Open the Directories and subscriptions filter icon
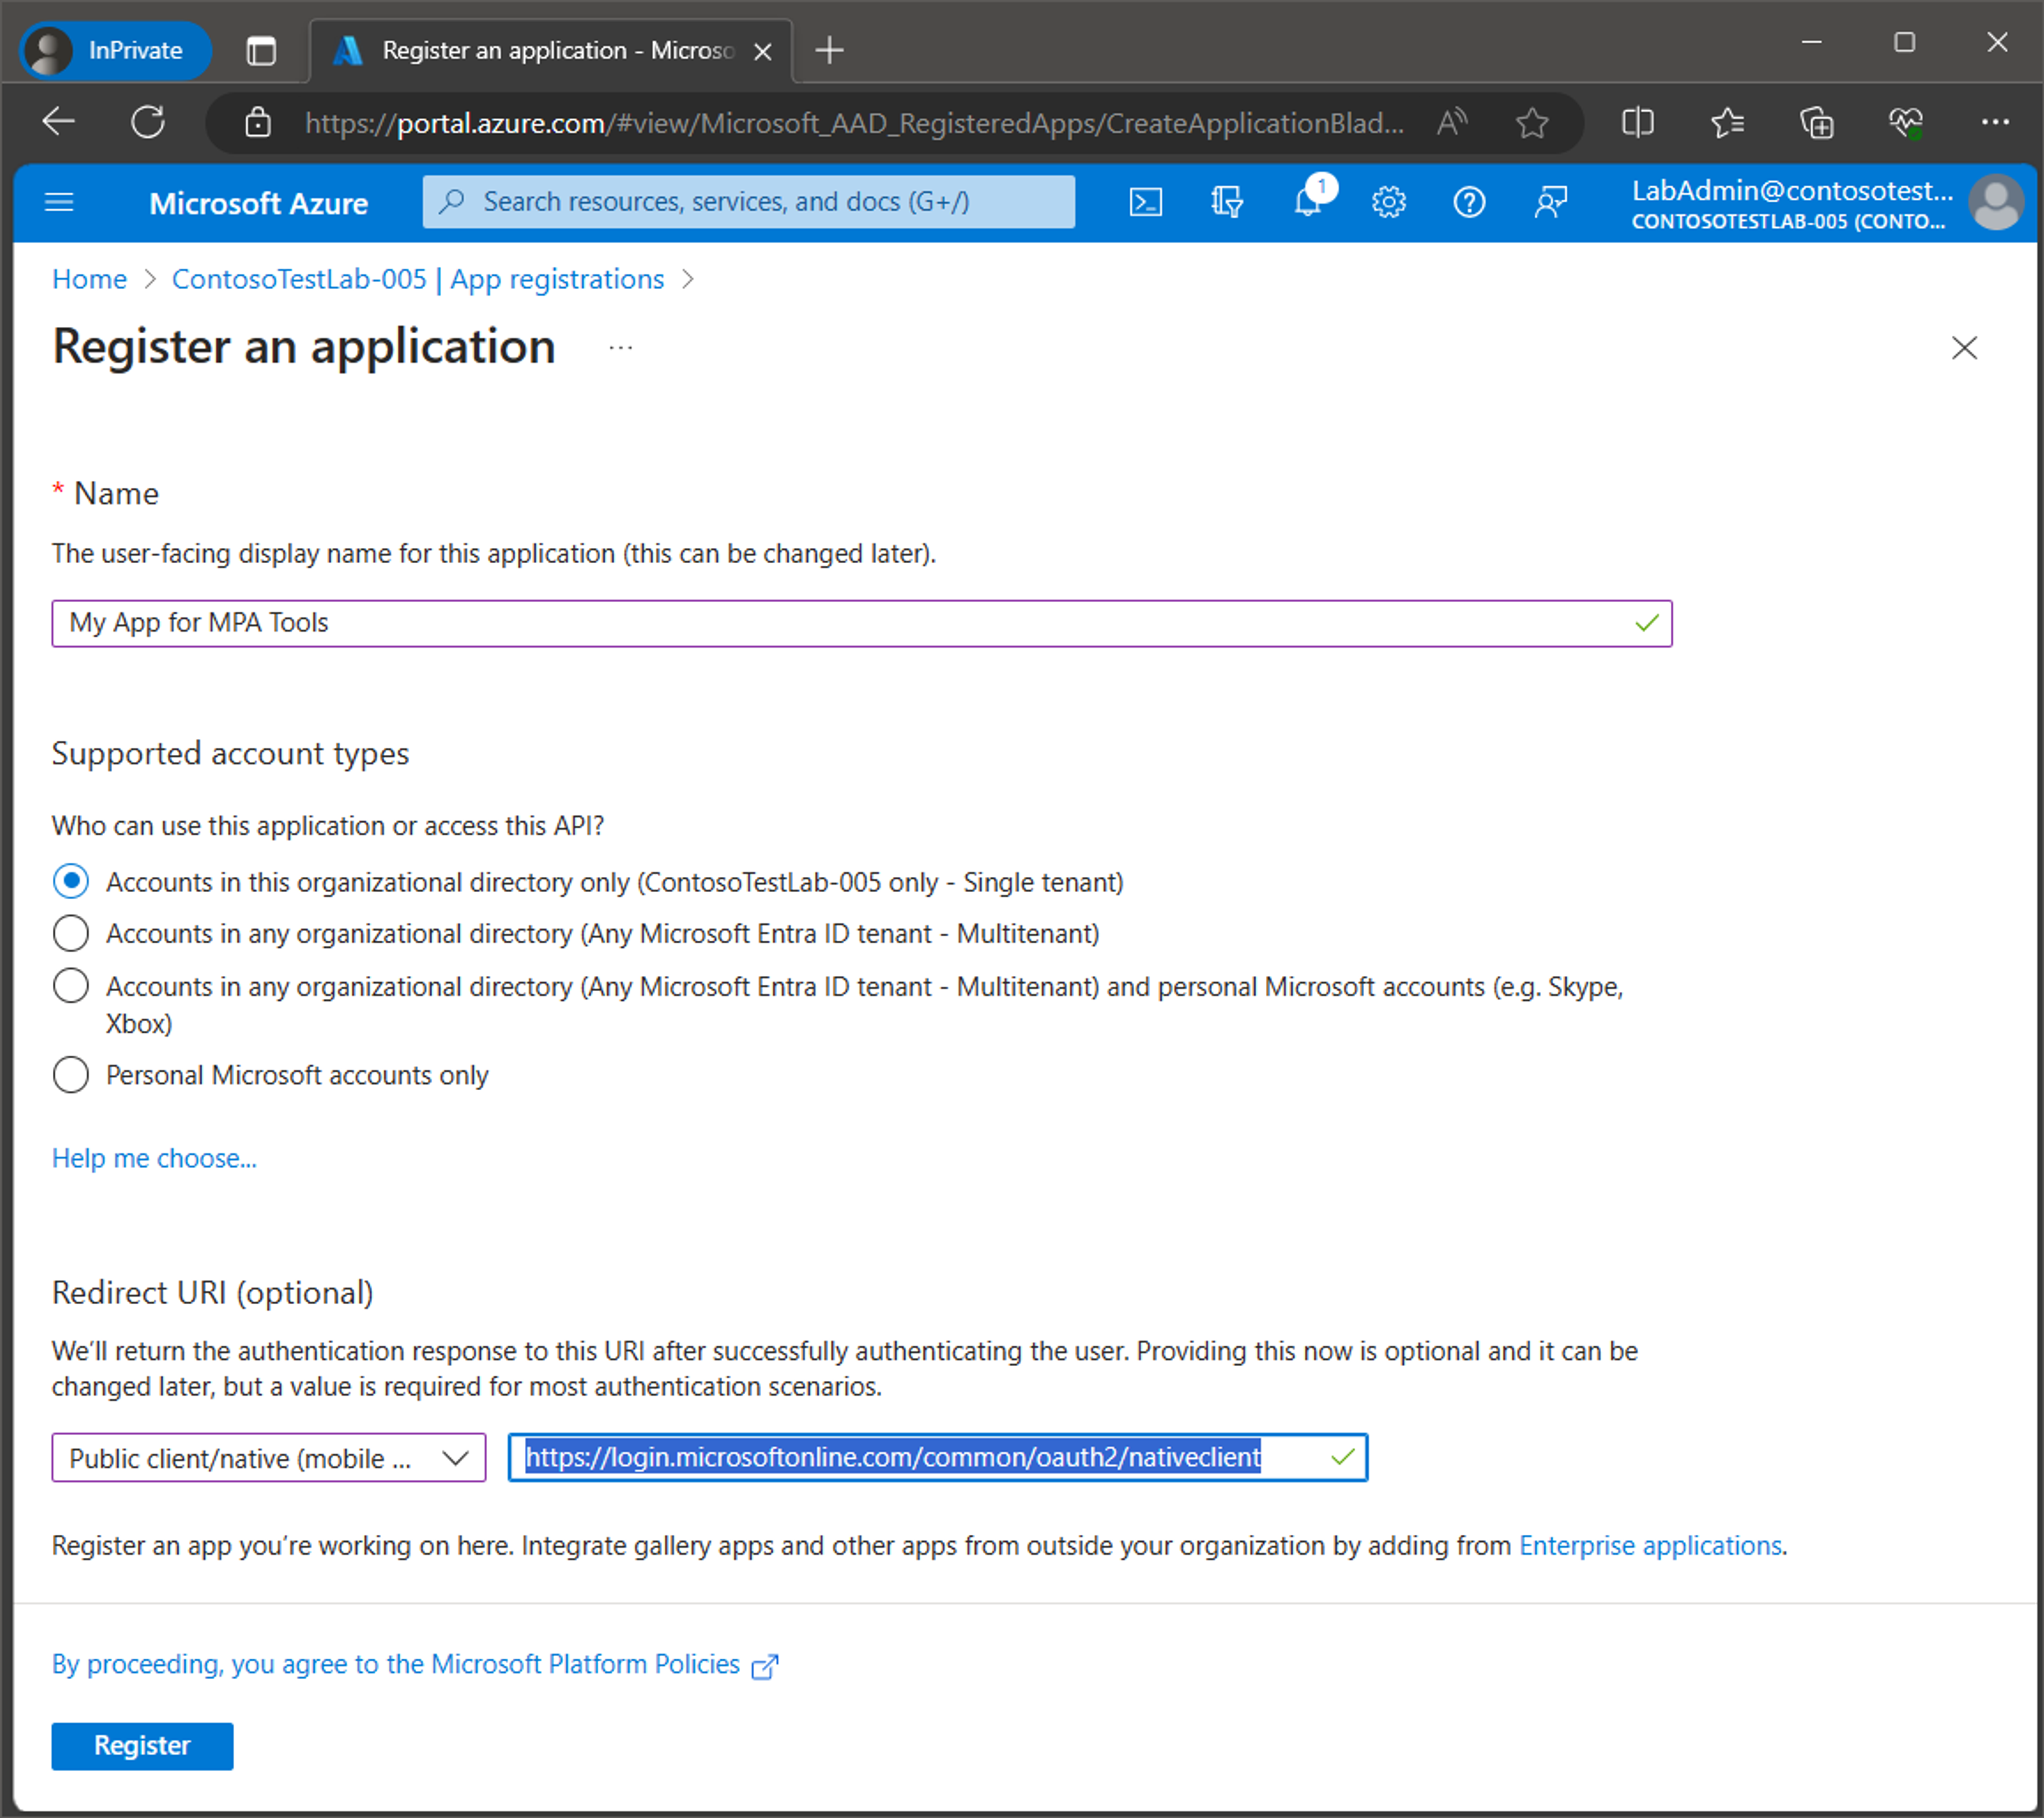2044x1818 pixels. [1226, 203]
